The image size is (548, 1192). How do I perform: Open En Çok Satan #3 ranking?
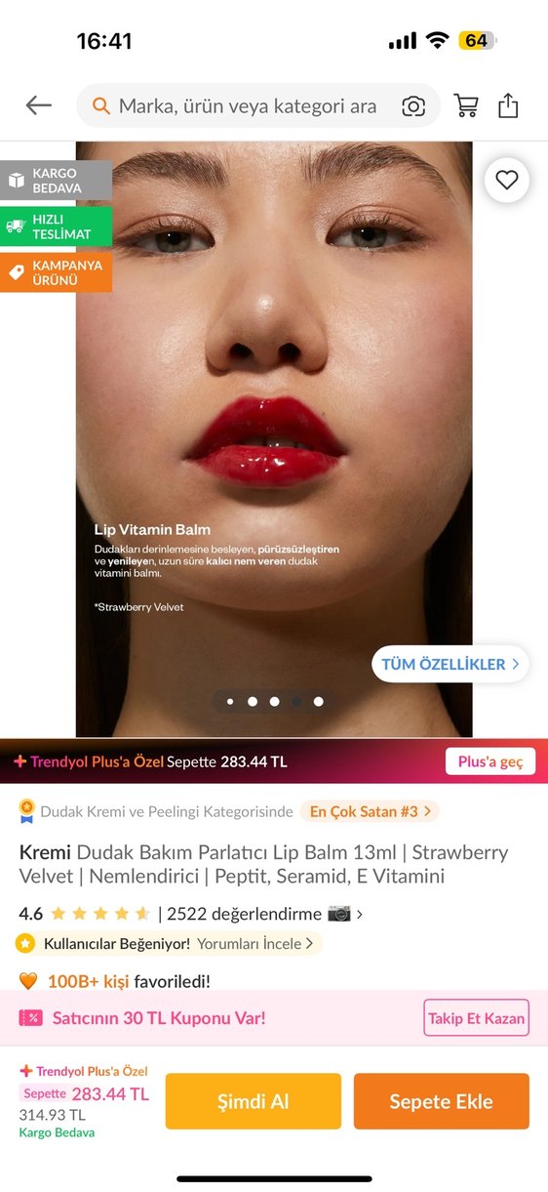tap(370, 811)
